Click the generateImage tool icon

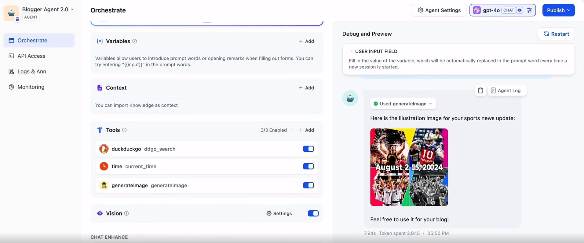[x=104, y=185]
